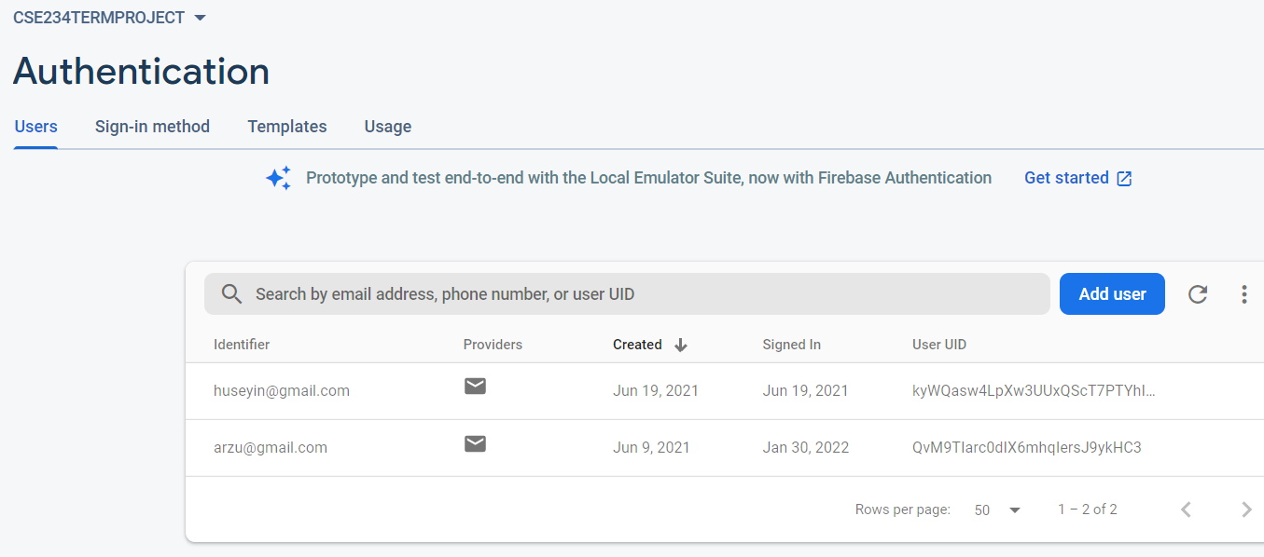Screen dimensions: 1264x557
Task: Click the email provider icon for huseyin@gmail.com
Action: pos(475,386)
